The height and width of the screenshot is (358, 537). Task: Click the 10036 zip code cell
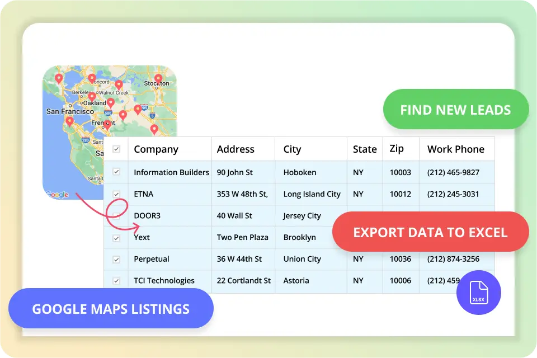pyautogui.click(x=401, y=259)
